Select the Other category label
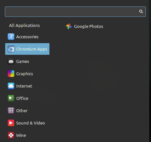This screenshot has height=142, width=151. pos(22,111)
